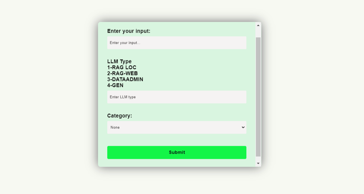Image resolution: width=364 pixels, height=194 pixels.
Task: Click the "Submit" text on the button
Action: tap(177, 152)
